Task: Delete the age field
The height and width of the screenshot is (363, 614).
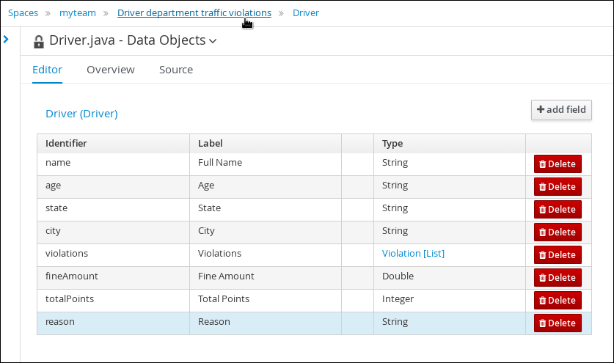Action: (558, 187)
